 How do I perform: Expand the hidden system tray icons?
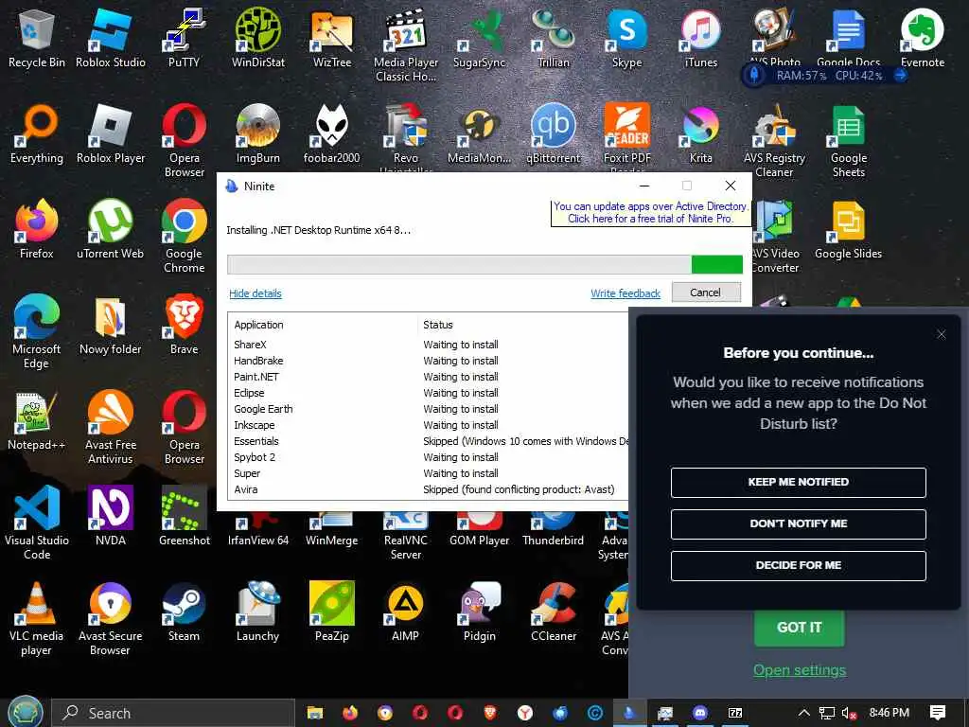tap(804, 713)
